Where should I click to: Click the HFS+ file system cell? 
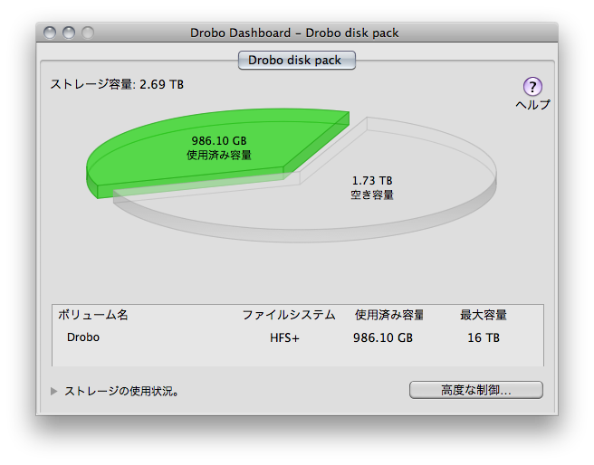coord(284,337)
